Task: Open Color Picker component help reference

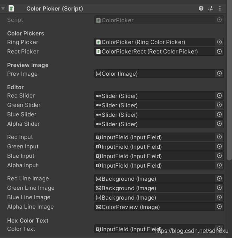Action: (201, 8)
